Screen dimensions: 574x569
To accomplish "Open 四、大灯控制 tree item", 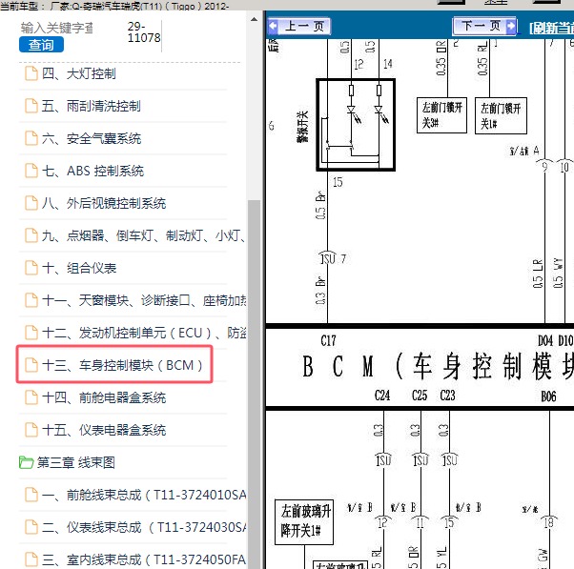I will pos(79,74).
